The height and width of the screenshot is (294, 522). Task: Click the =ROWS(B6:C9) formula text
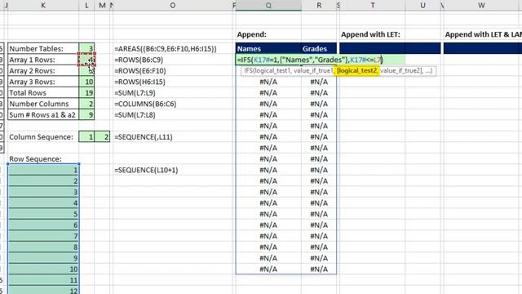[x=139, y=60]
